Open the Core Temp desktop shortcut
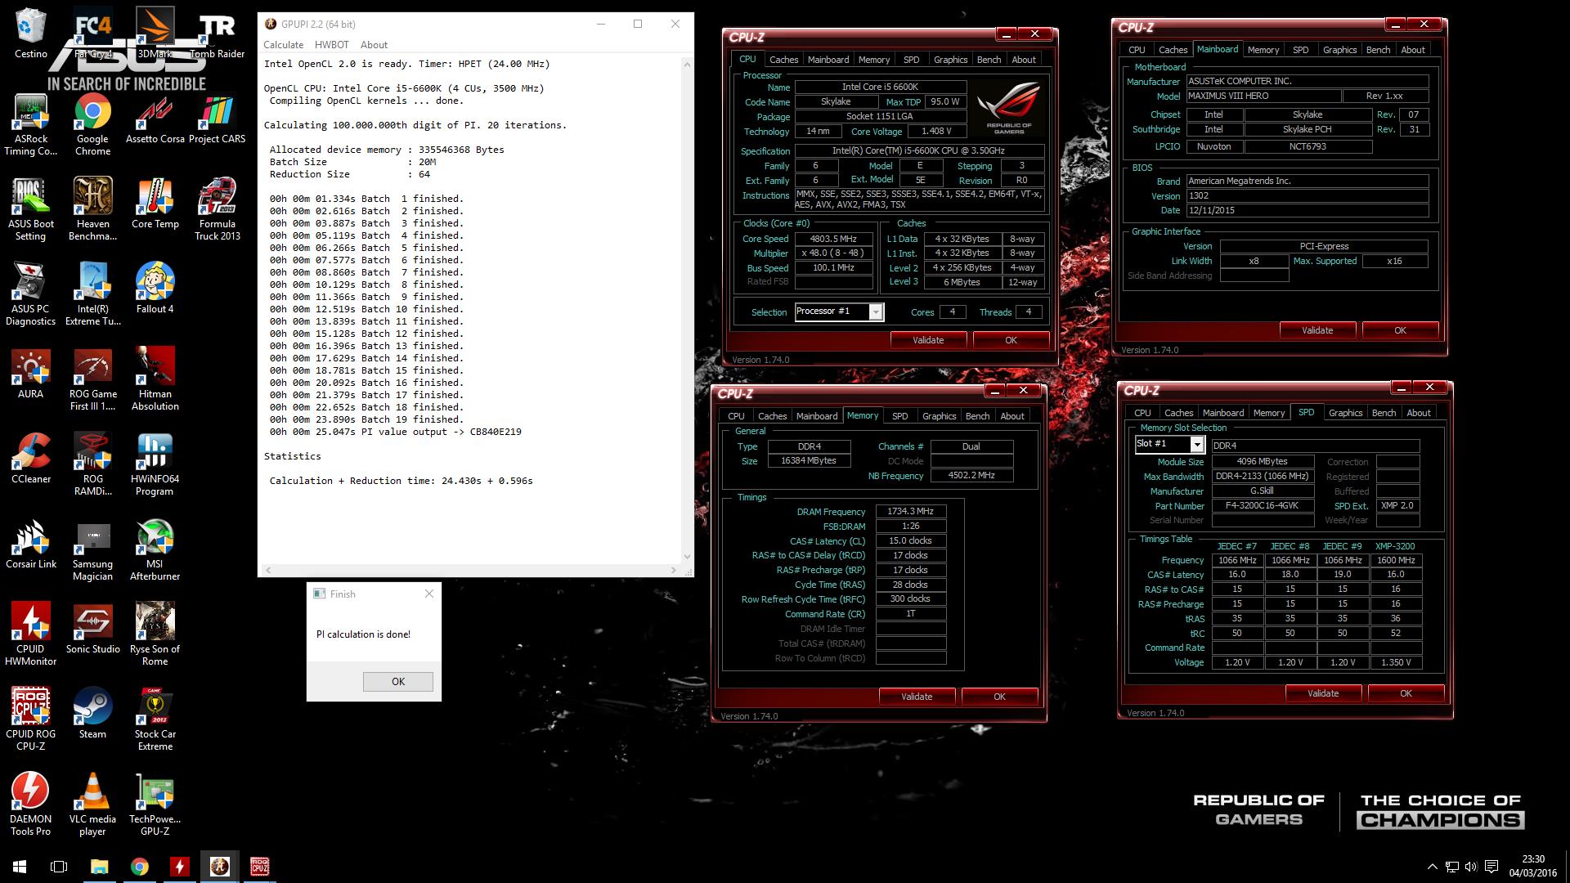Screen dimensions: 1570x883 click(155, 204)
